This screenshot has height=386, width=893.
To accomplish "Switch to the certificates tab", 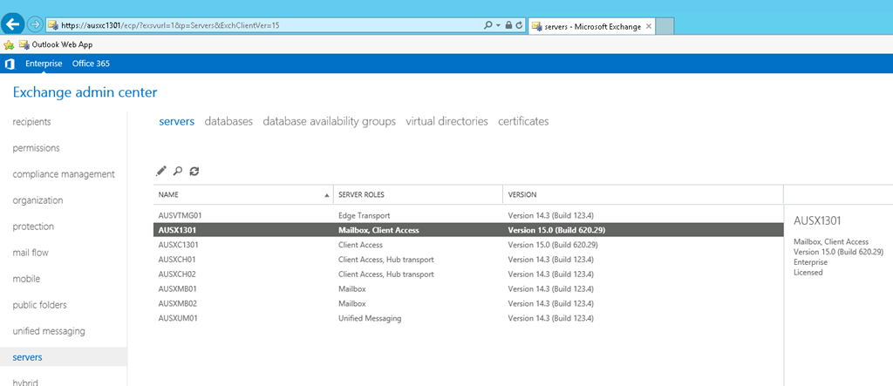I will 523,121.
